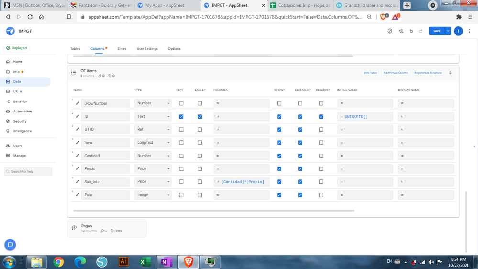Open the Options tab

[174, 48]
